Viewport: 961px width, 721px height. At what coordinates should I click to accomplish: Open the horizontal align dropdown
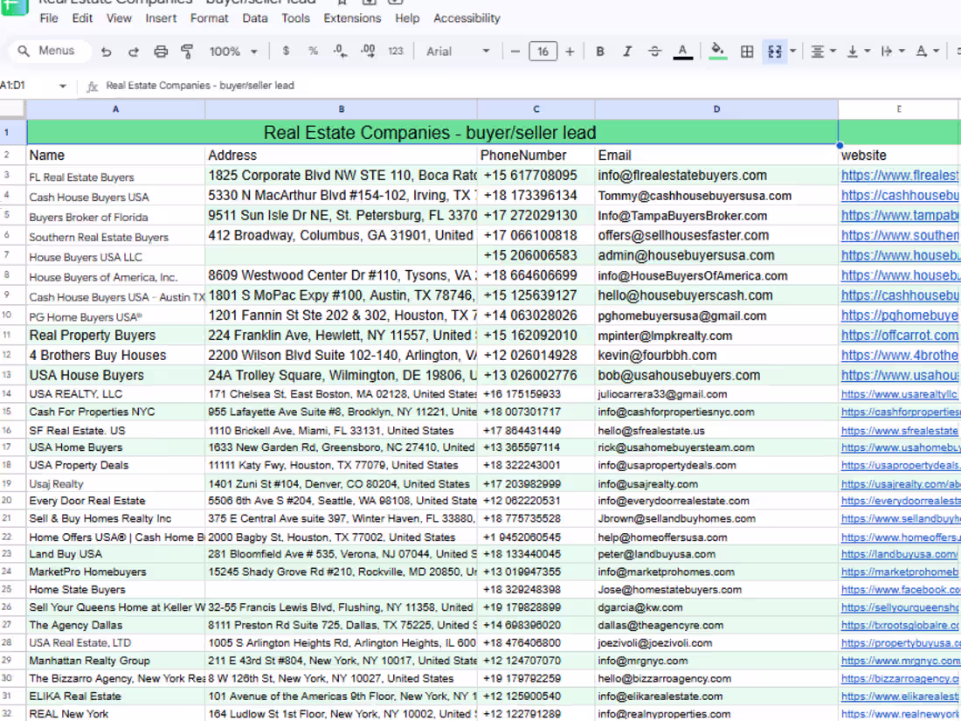[x=823, y=52]
